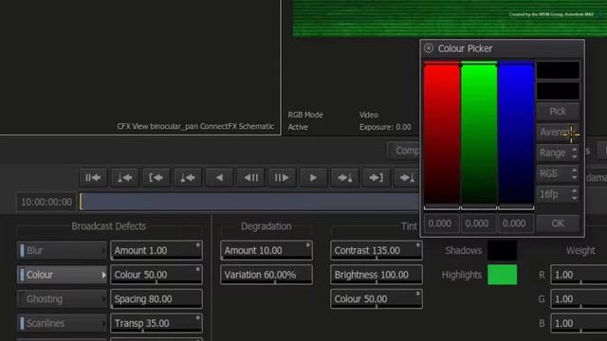The image size is (607, 341).
Task: Click inside the green channel bar
Action: 479,135
